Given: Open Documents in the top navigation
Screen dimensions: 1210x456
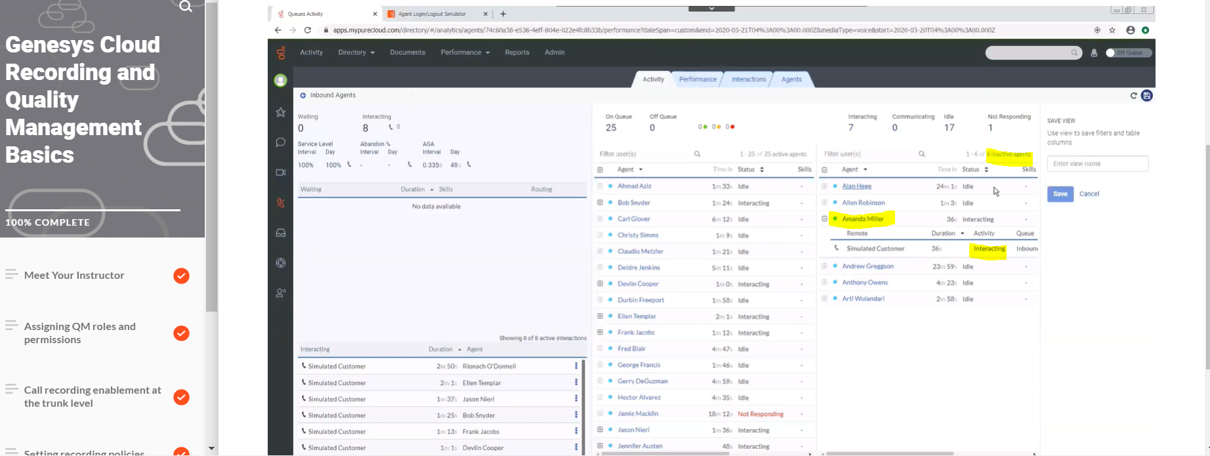Looking at the screenshot, I should click(407, 52).
